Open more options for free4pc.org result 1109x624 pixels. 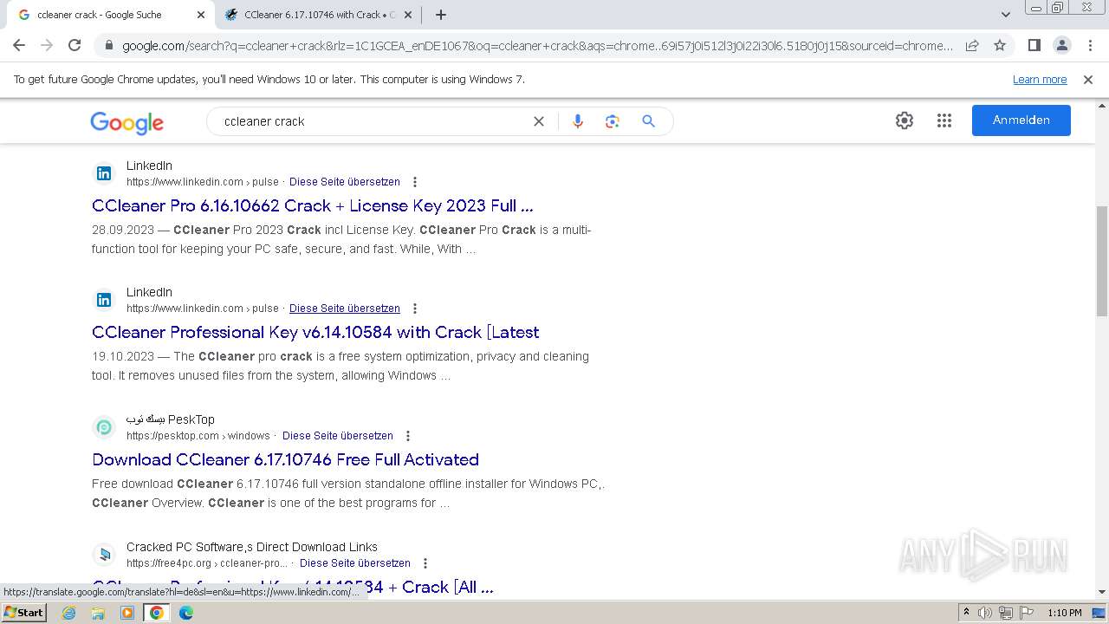click(425, 563)
